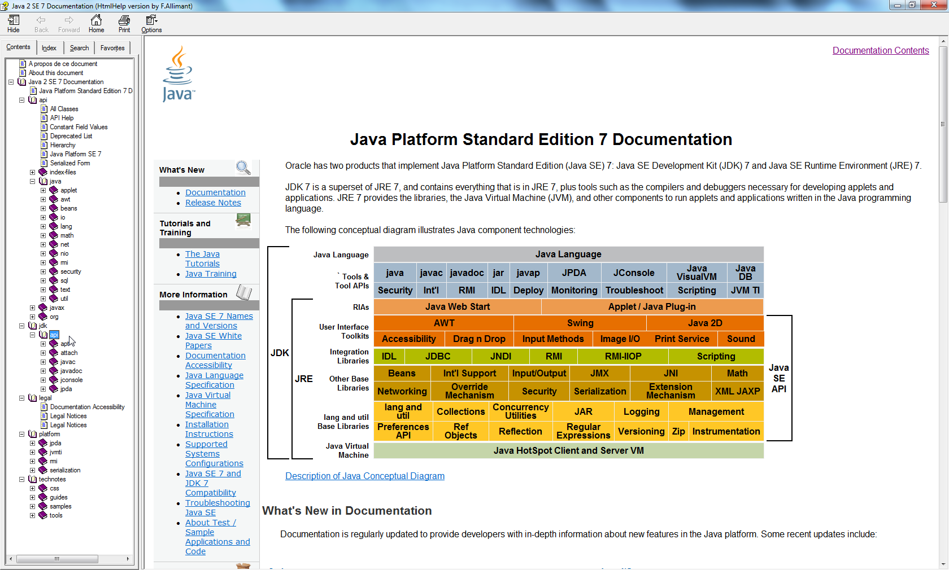
Task: Click the jconsole book icon in tree
Action: point(54,380)
